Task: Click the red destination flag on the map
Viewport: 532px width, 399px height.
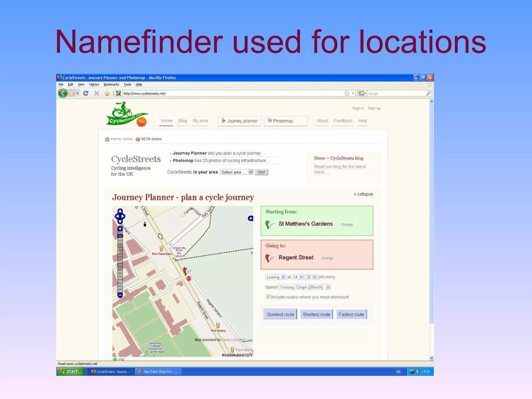Action: (185, 271)
